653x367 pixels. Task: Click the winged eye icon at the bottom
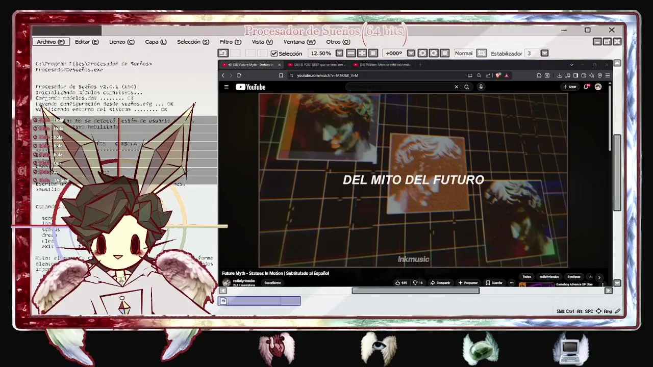(379, 348)
